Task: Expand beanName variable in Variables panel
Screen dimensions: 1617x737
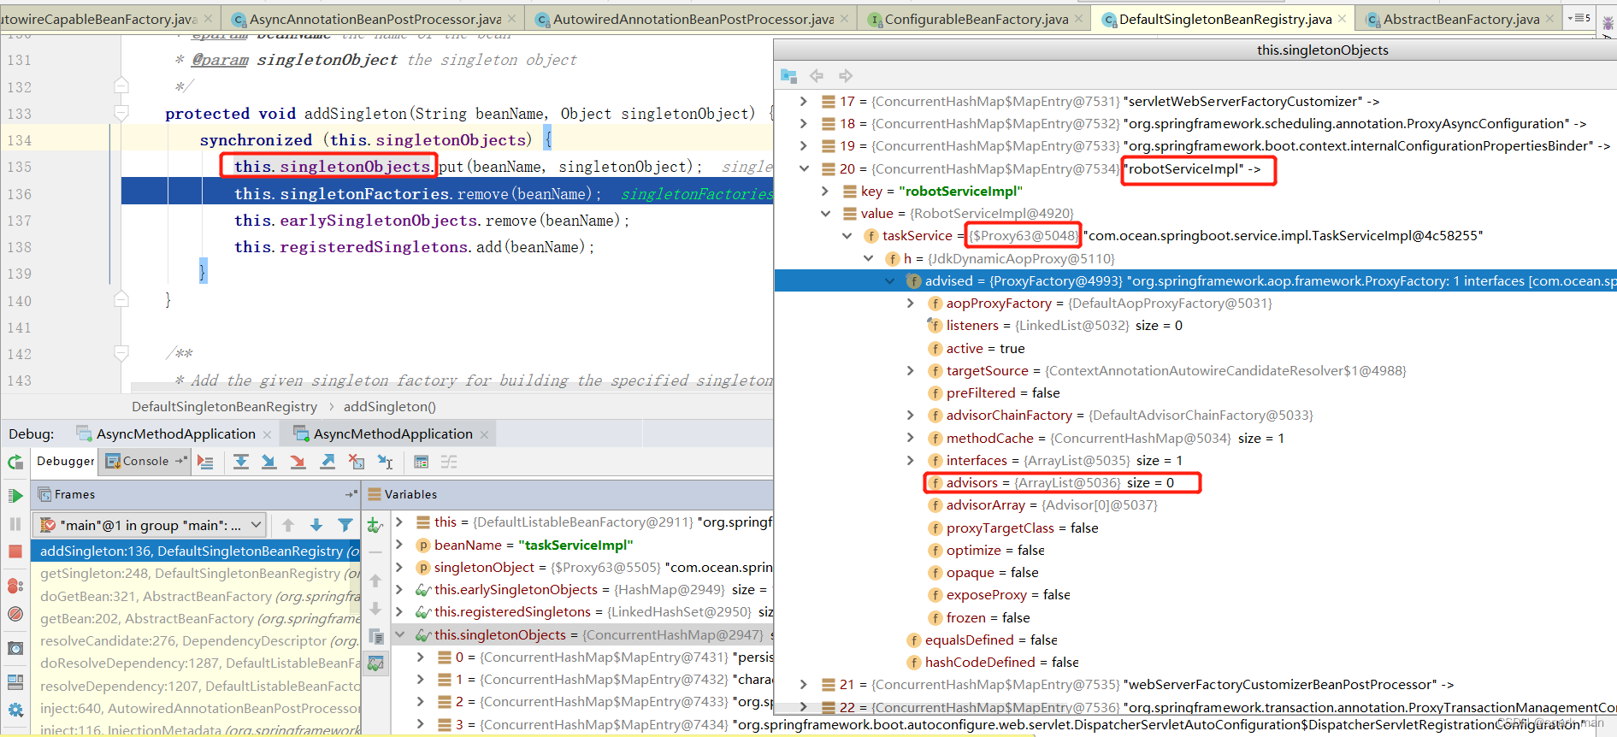Action: click(x=399, y=545)
